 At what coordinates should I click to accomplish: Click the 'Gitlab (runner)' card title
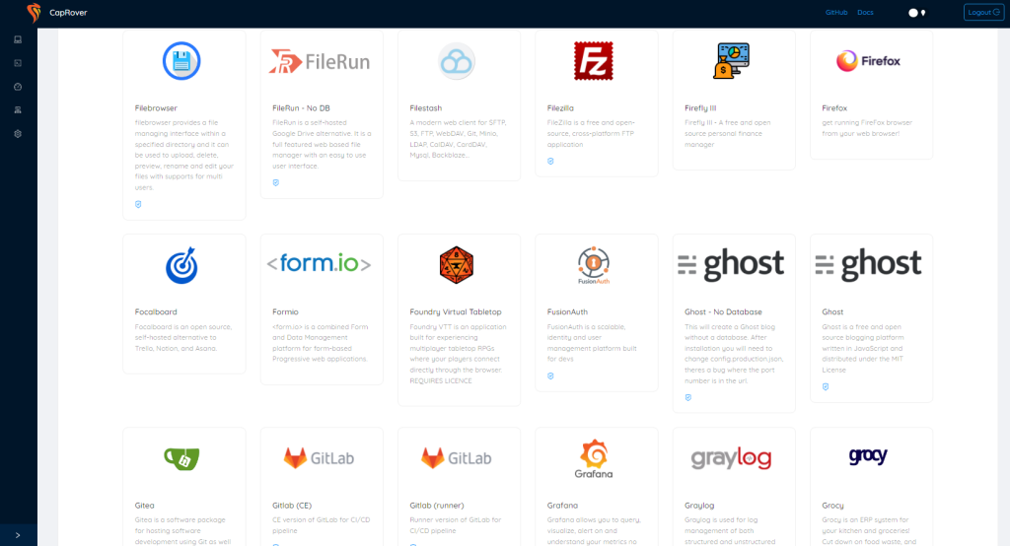pyautogui.click(x=437, y=506)
